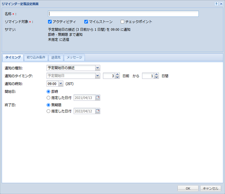
Task: Open the 通知の時刻 09:00 dropdown arrow
Action: [x=61, y=84]
